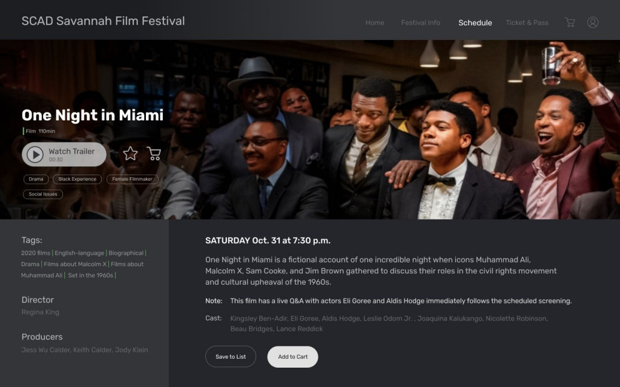Open the shopping cart in the navigation bar
This screenshot has width=620, height=387.
(569, 22)
